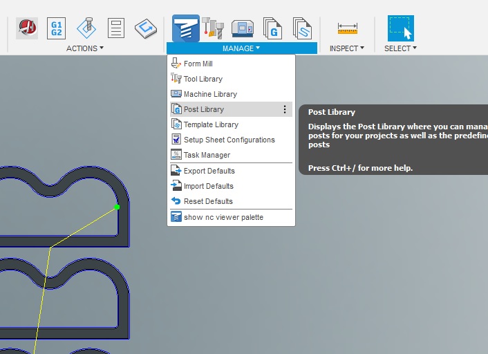Open Setup Sheet Configurations
The width and height of the screenshot is (488, 354).
(231, 140)
